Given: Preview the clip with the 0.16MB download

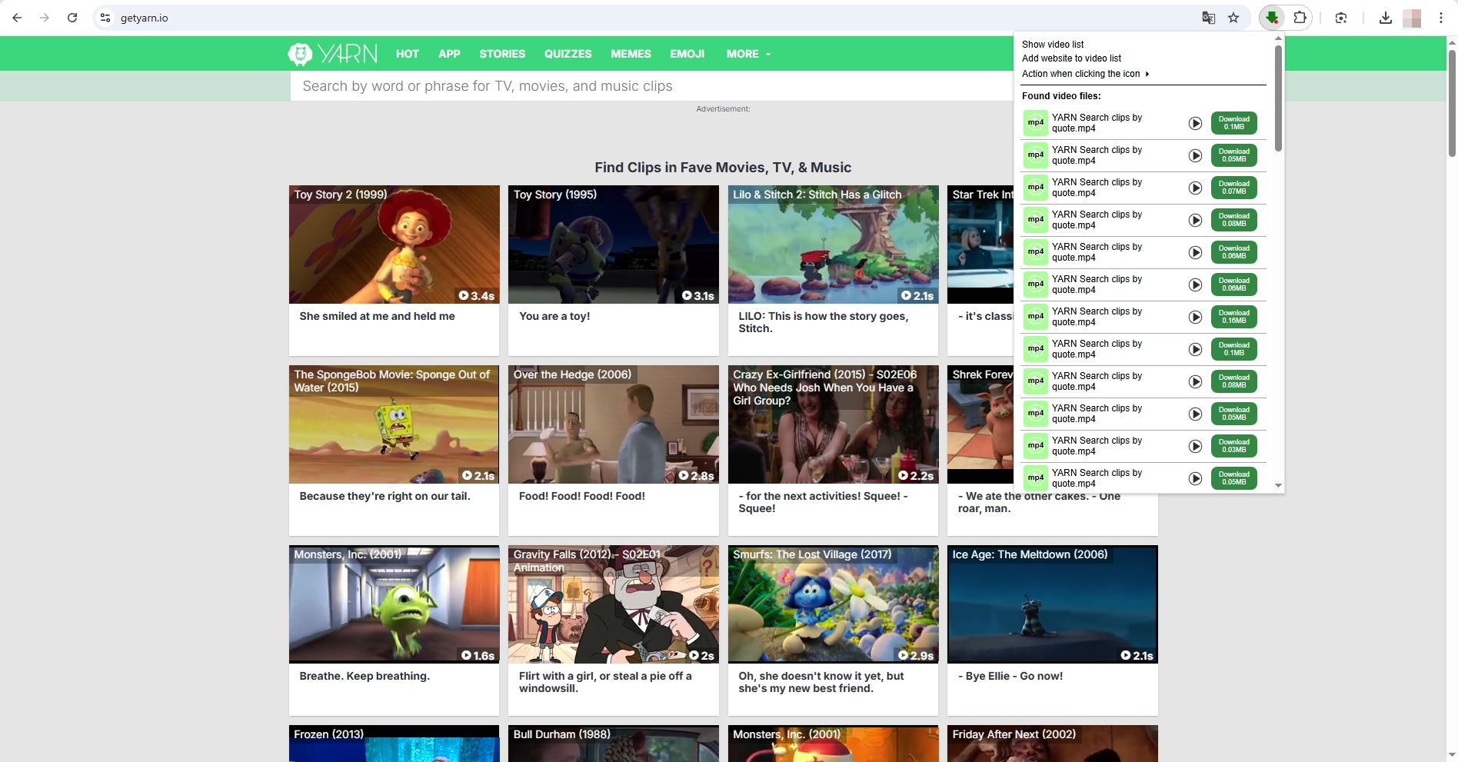Looking at the screenshot, I should 1195,317.
